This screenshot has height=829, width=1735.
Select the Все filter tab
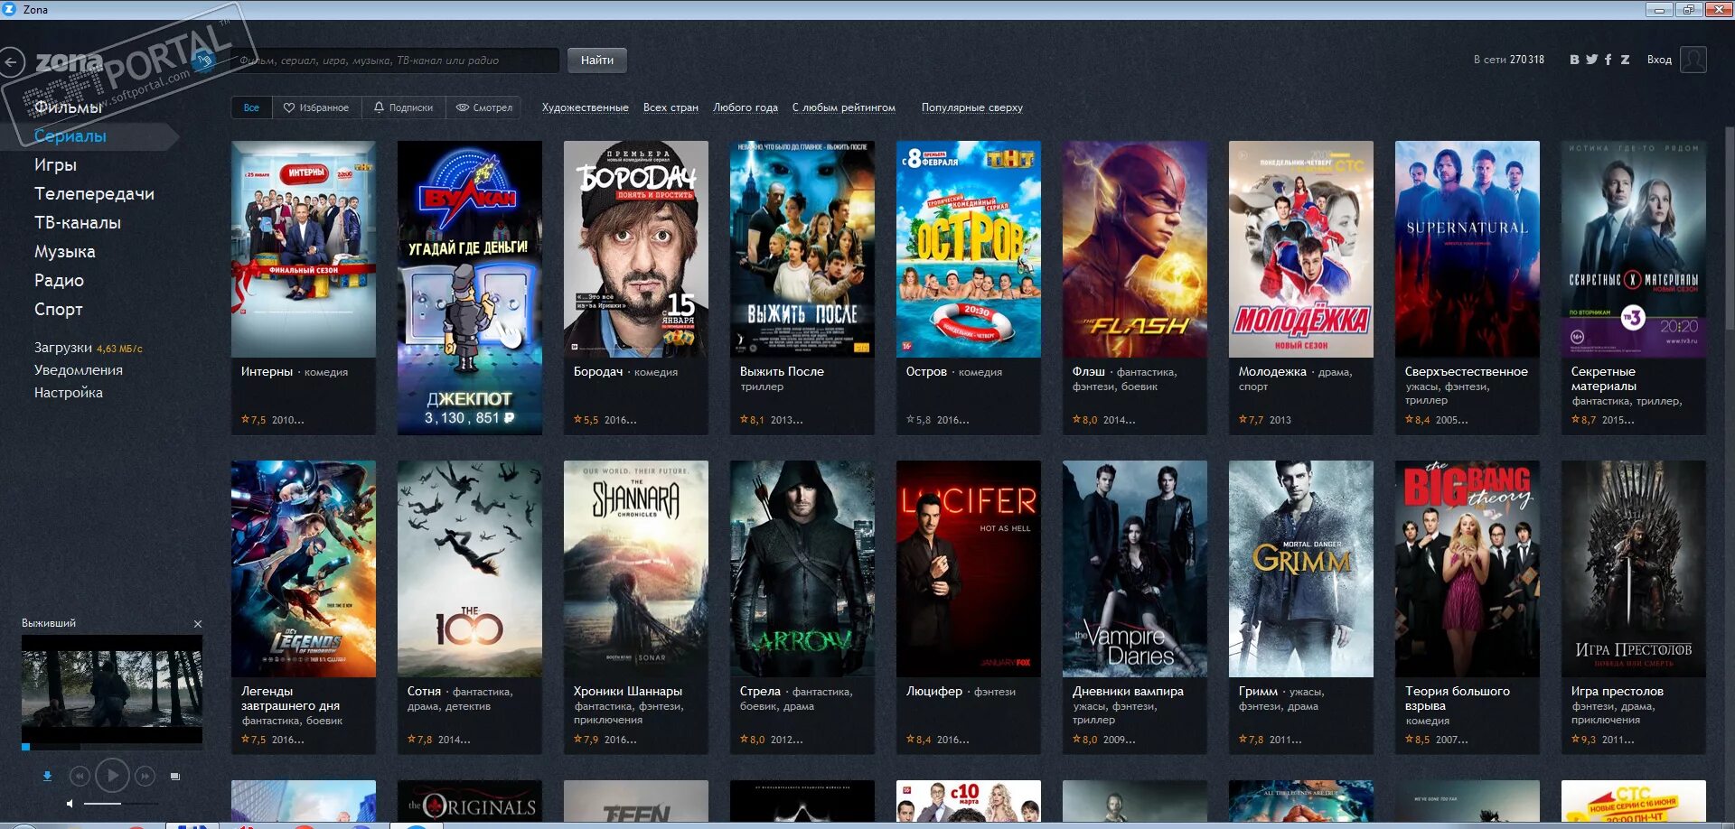click(x=251, y=107)
